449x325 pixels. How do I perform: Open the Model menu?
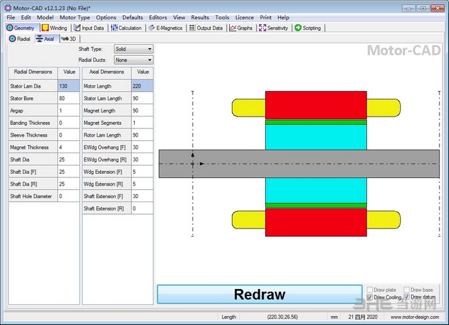[x=45, y=17]
